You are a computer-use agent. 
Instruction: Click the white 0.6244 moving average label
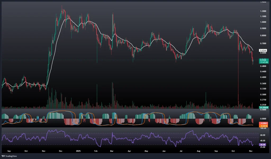(263, 50)
